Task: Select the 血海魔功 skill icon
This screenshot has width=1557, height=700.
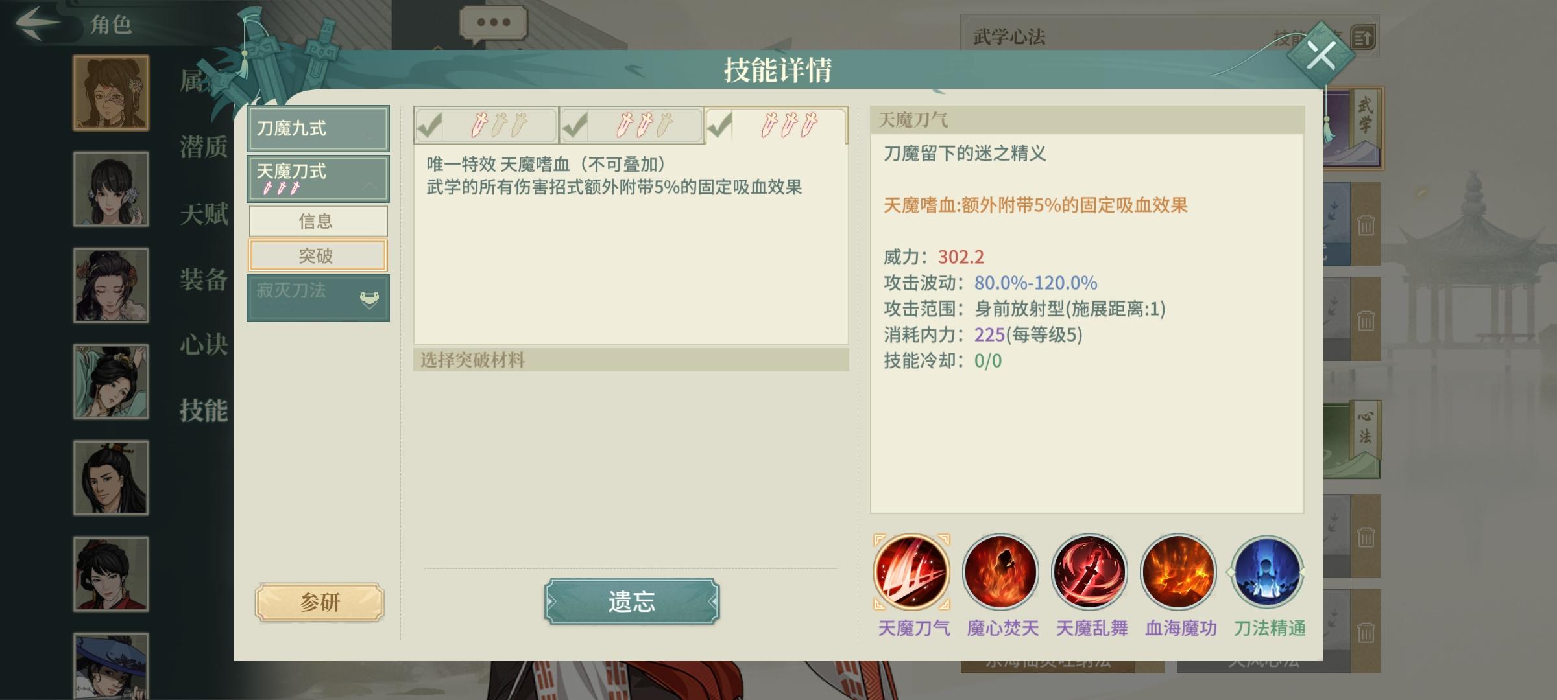Action: click(x=1178, y=572)
